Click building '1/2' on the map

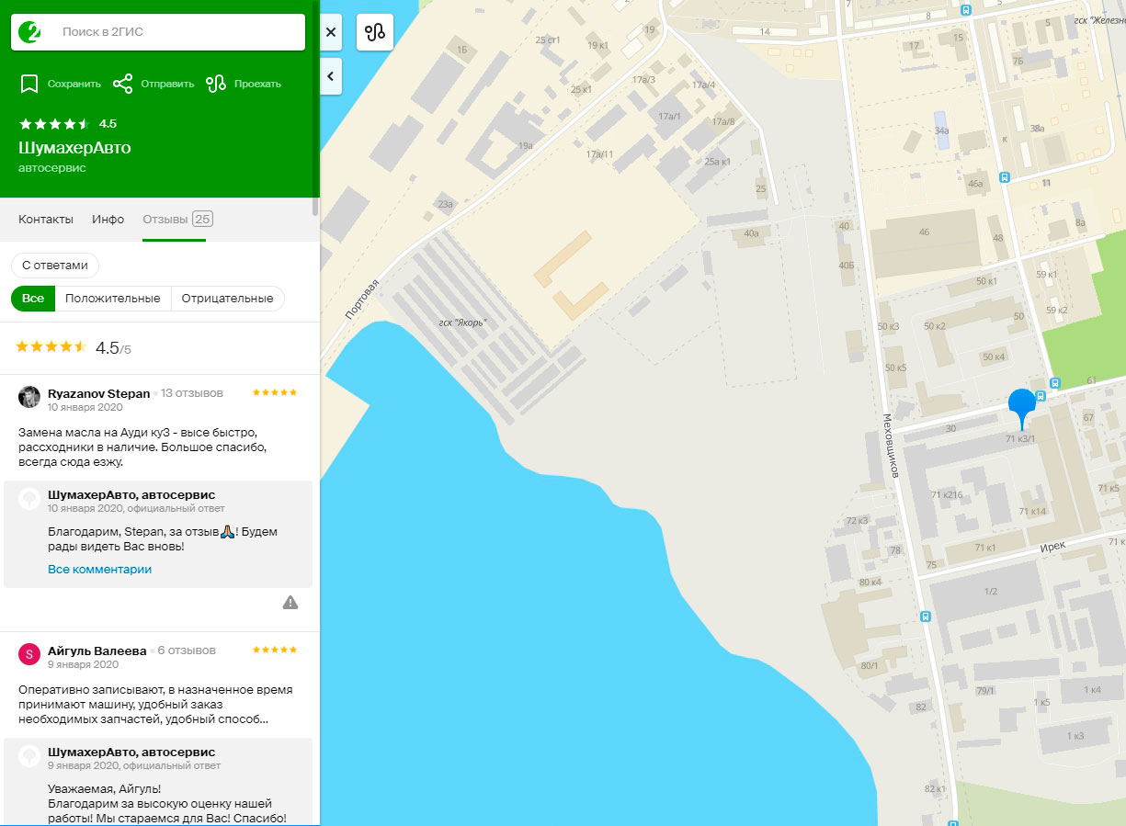[990, 591]
